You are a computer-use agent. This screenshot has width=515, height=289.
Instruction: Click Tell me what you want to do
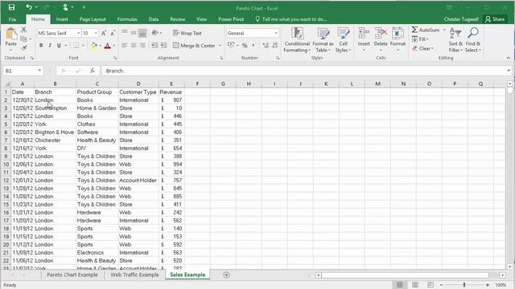pyautogui.click(x=291, y=19)
